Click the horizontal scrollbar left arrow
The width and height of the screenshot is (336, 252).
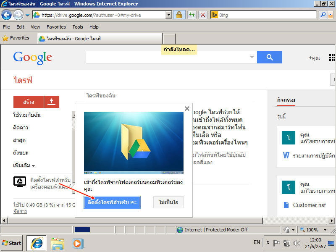[x=4, y=220]
